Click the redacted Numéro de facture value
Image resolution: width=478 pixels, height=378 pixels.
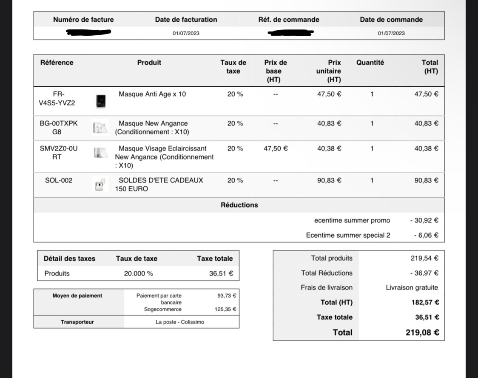89,32
